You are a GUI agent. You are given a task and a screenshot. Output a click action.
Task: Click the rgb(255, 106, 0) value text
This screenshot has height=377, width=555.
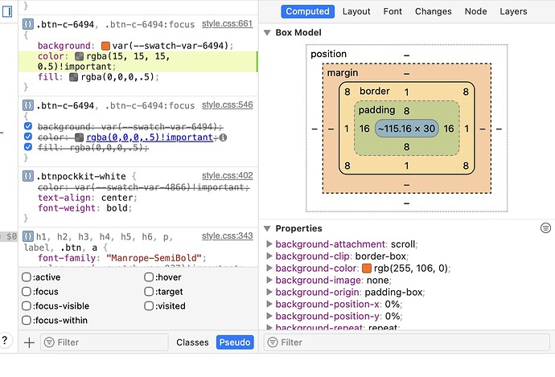pyautogui.click(x=410, y=268)
